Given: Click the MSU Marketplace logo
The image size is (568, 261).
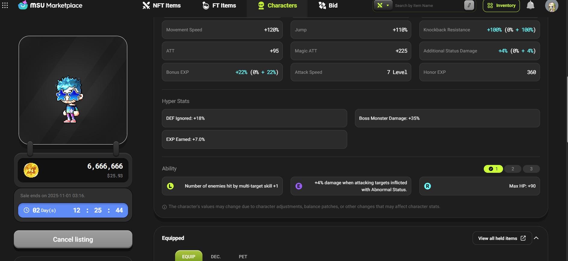Looking at the screenshot, I should pyautogui.click(x=50, y=5).
